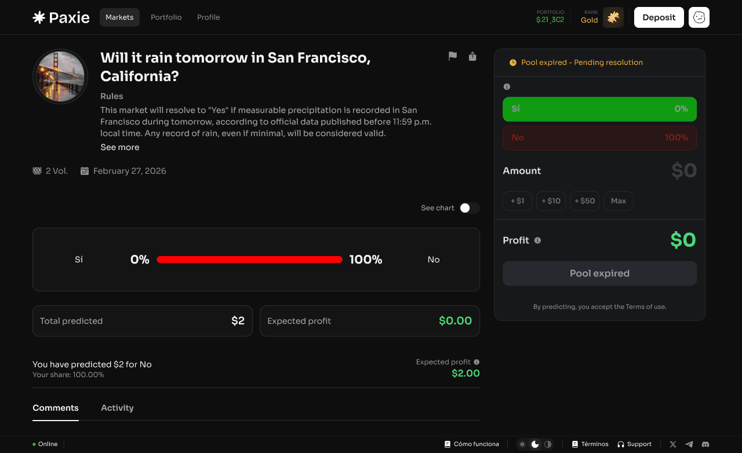742x453 pixels.
Task: Open the Discord icon
Action: pyautogui.click(x=705, y=444)
